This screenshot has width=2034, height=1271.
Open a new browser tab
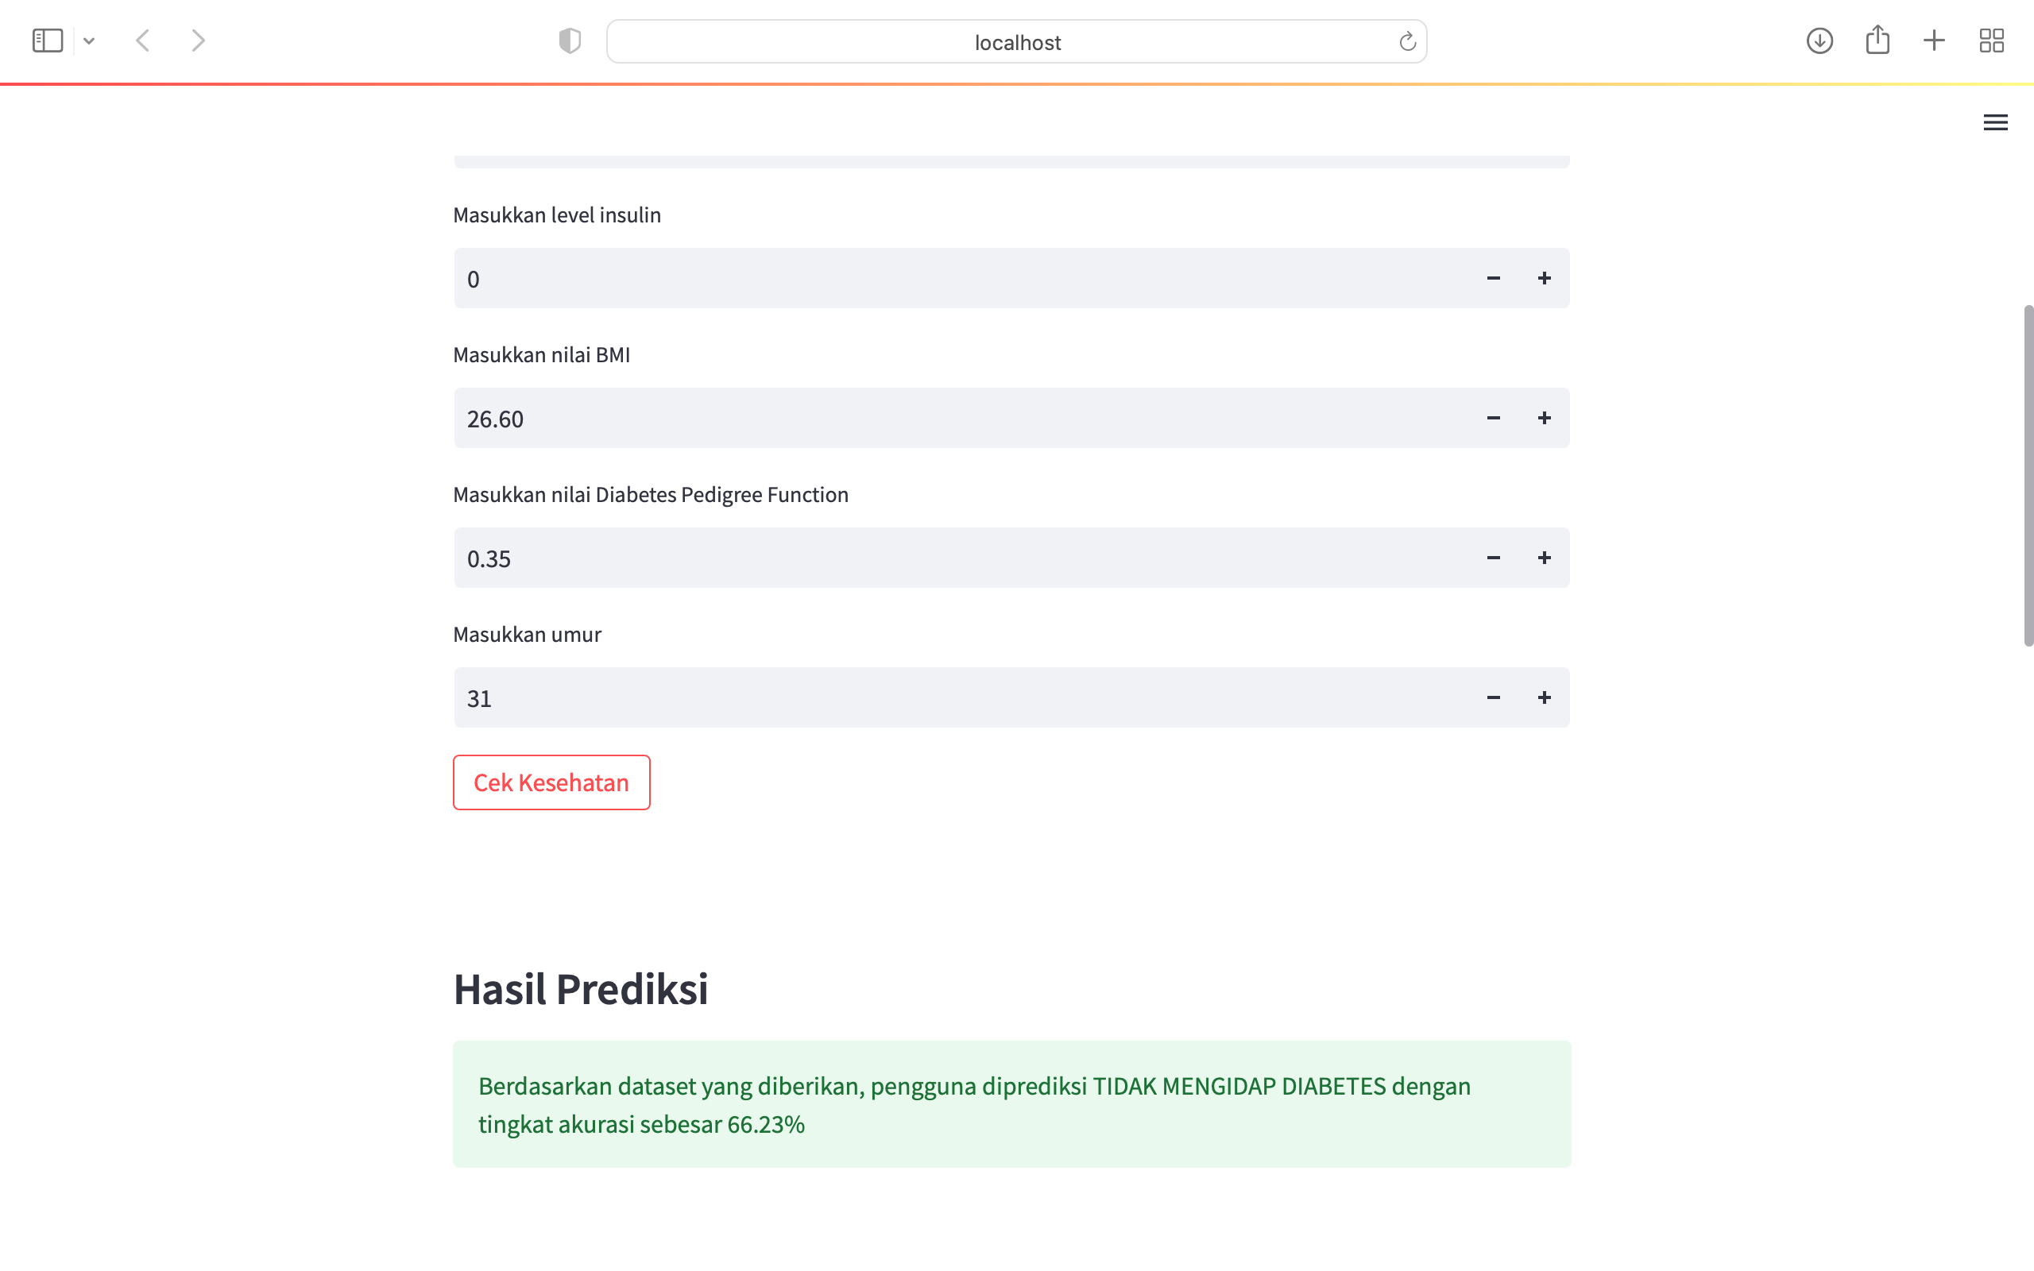[x=1933, y=40]
